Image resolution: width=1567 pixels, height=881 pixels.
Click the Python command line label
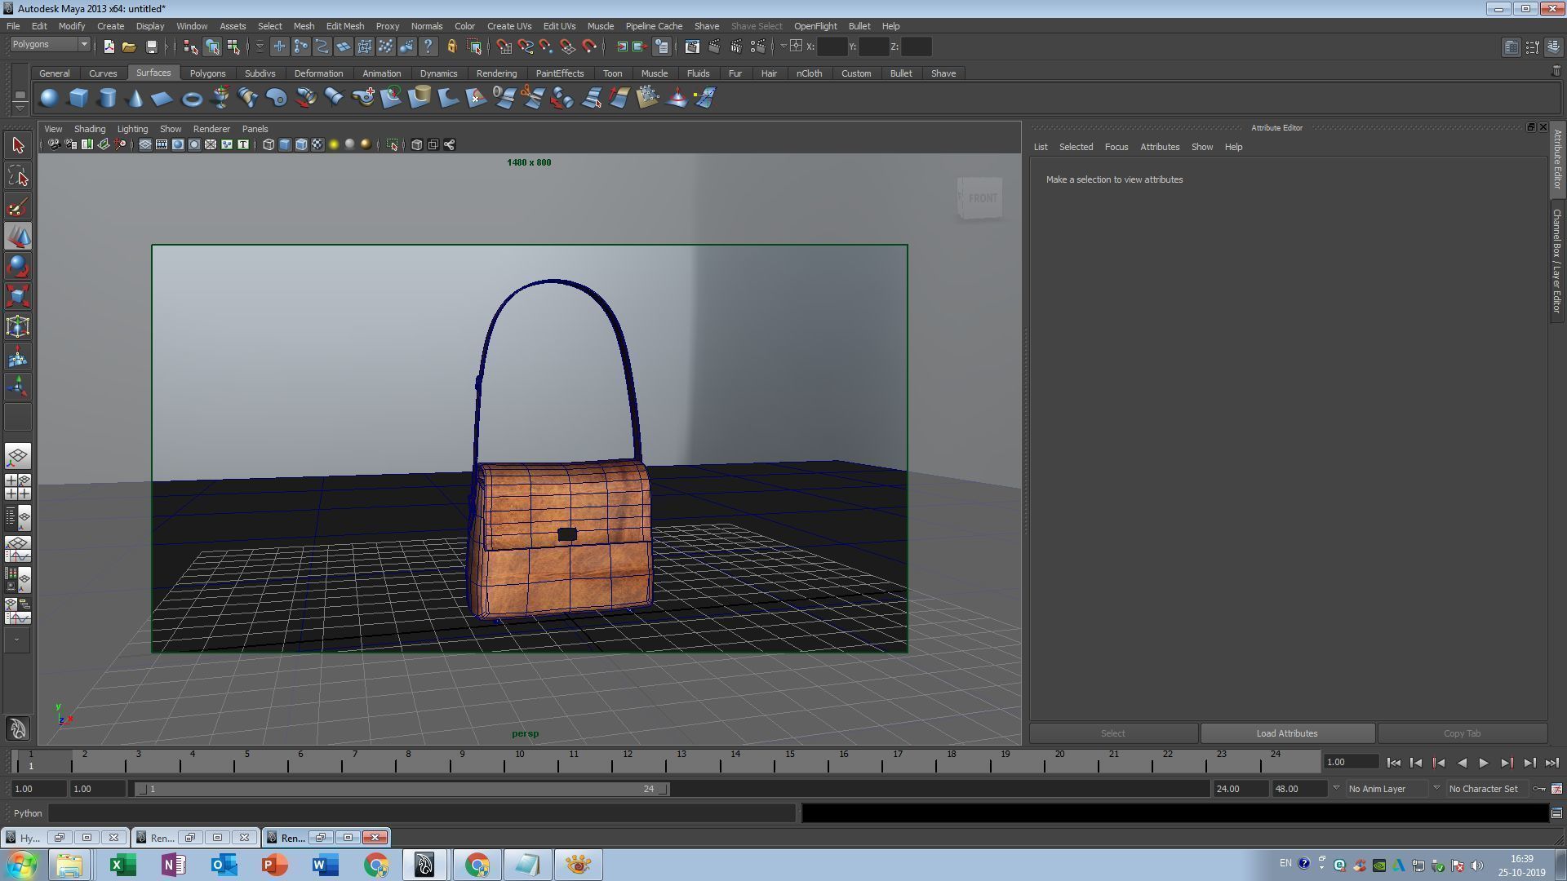tap(28, 813)
